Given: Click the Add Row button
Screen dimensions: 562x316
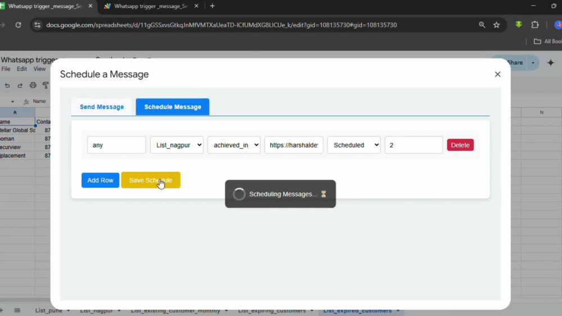Looking at the screenshot, I should 101,180.
